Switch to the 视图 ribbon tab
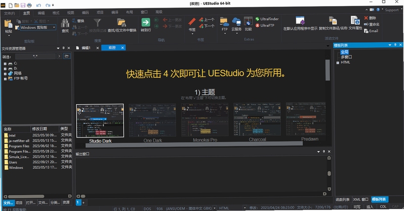The height and width of the screenshot is (211, 404). tap(71, 13)
